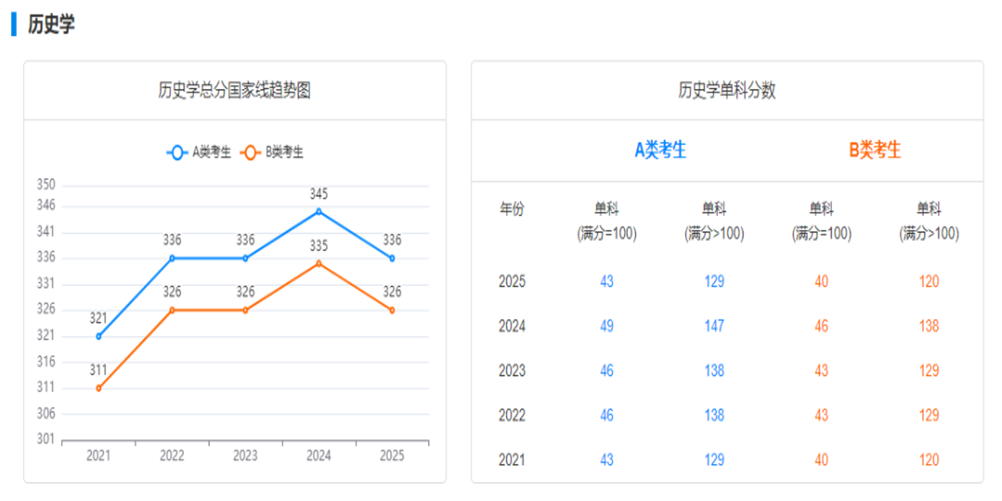This screenshot has height=501, width=1002.
Task: Toggle the B类考生 legend series
Action: tap(272, 152)
